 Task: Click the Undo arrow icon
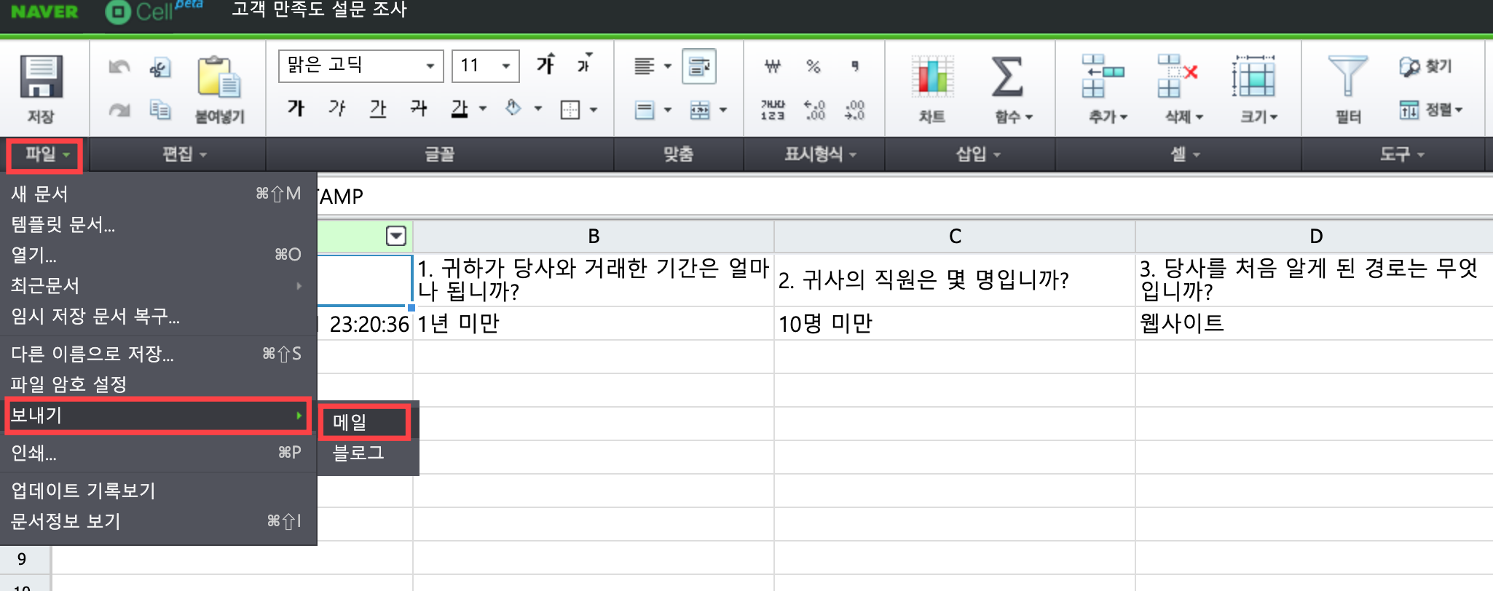(119, 67)
